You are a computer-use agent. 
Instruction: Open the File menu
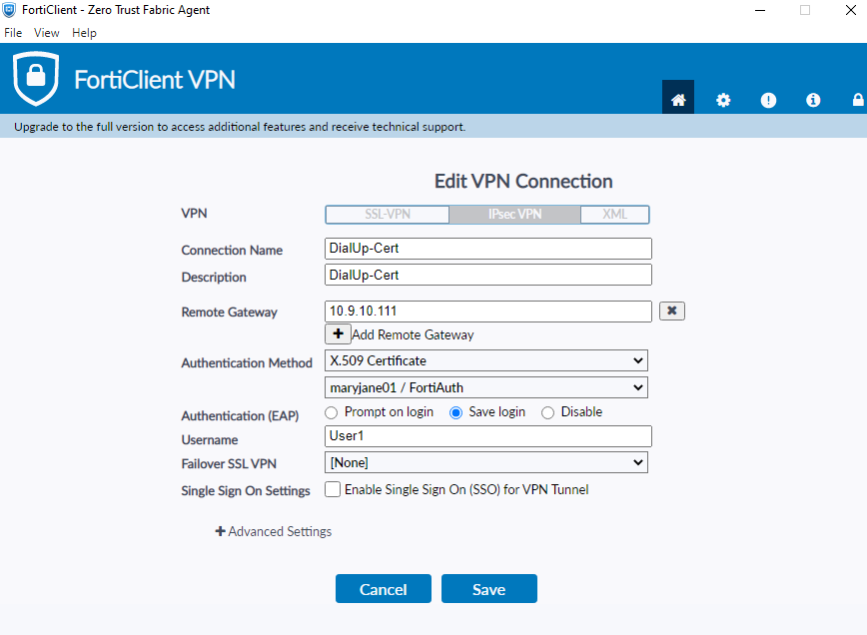point(13,33)
